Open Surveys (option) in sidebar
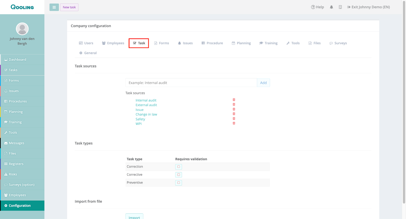406x219 pixels. 22,185
